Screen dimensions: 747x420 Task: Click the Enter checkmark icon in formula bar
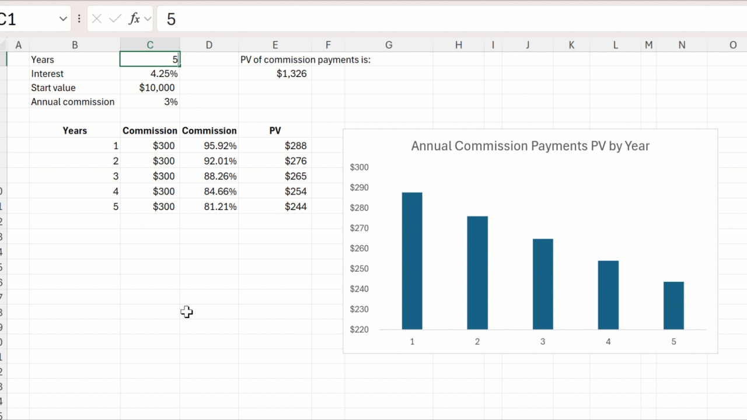tap(116, 19)
